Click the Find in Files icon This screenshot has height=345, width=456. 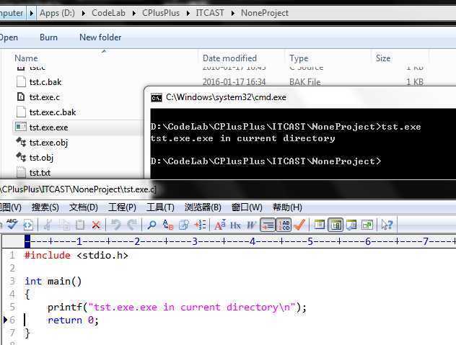pyautogui.click(x=184, y=225)
